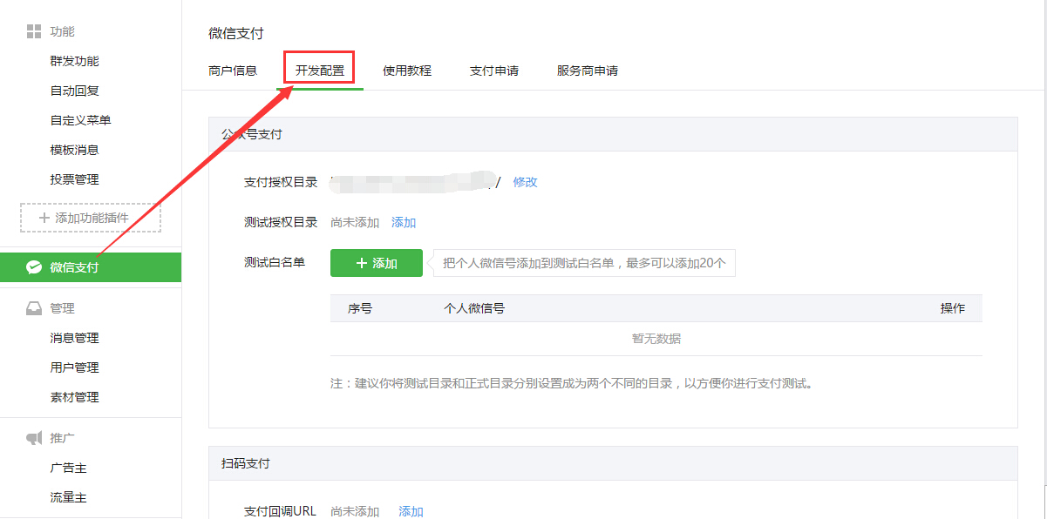Click the 功能 grid icon in the sidebar

point(34,32)
